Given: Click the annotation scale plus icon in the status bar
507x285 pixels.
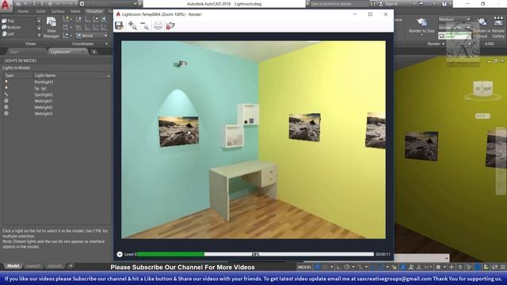Looking at the screenshot, I should pos(452,268).
